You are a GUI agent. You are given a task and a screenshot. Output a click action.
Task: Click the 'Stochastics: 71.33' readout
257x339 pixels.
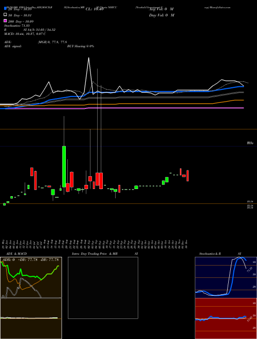(16, 26)
